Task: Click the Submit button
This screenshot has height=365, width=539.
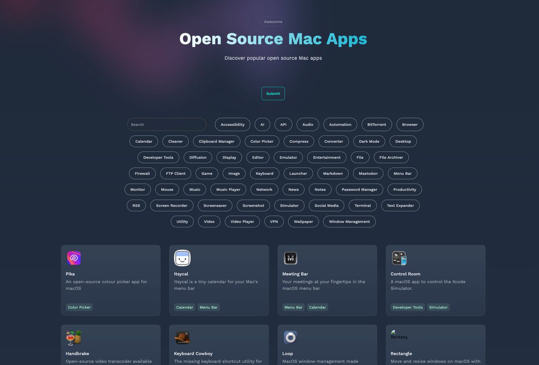Action: 273,93
